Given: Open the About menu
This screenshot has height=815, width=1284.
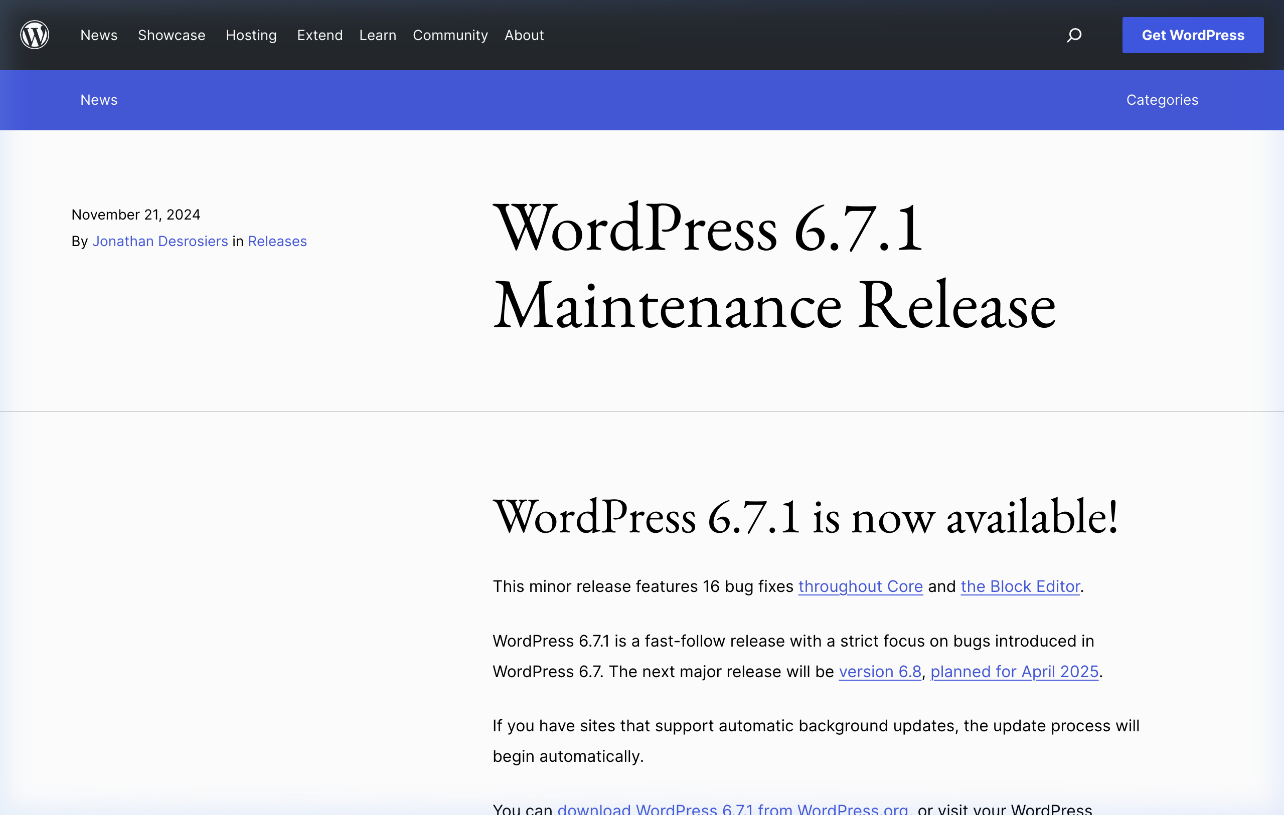Looking at the screenshot, I should tap(524, 35).
